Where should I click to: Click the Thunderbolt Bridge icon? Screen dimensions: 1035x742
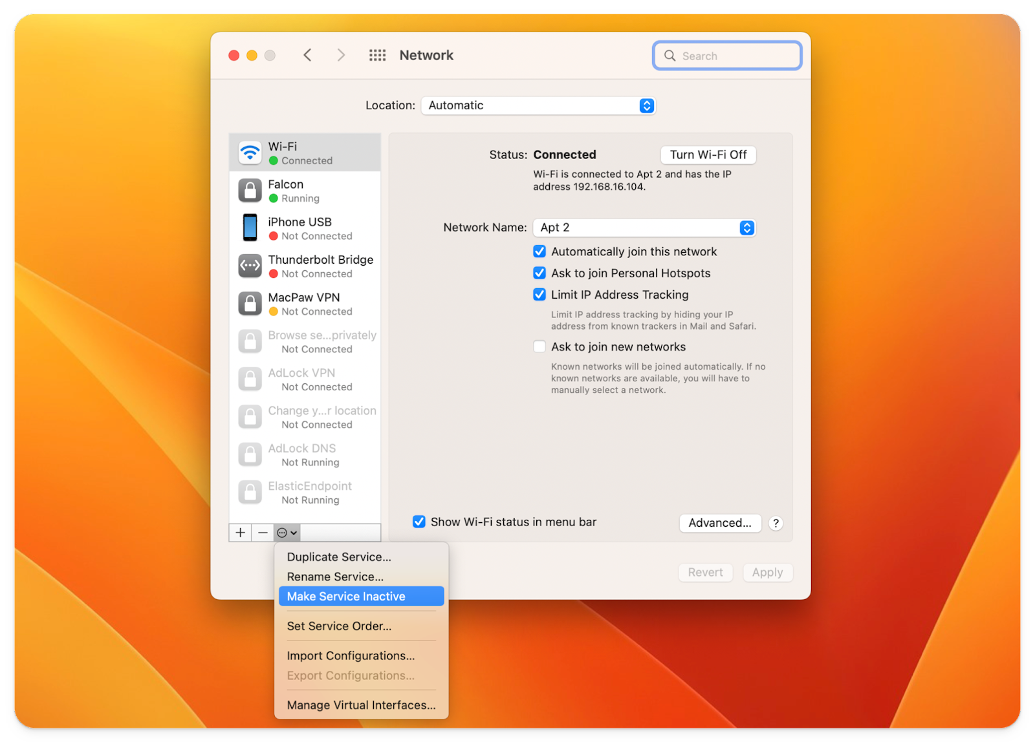[250, 265]
